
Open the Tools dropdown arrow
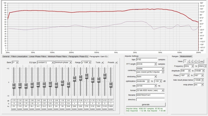(103, 62)
